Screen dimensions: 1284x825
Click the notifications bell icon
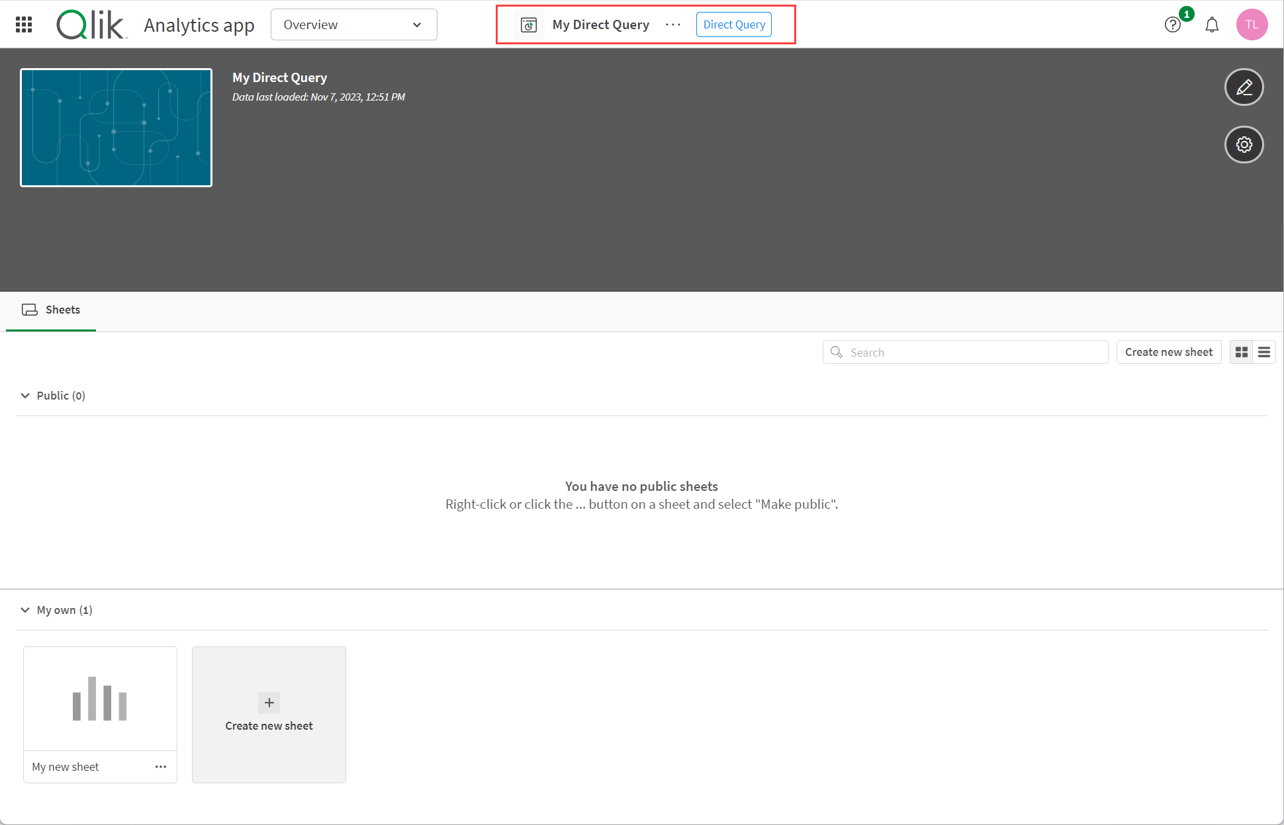(1213, 24)
